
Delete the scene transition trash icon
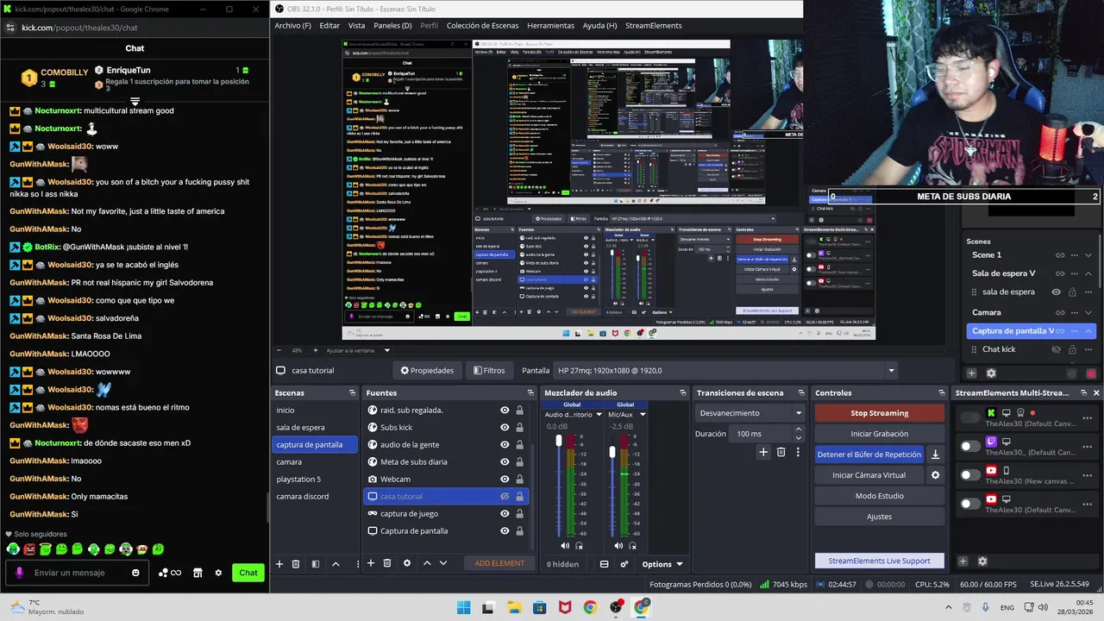(781, 452)
